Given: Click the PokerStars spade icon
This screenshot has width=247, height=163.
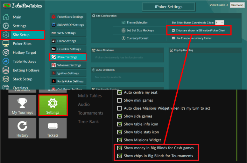Looking at the screenshot, I should pos(53,17).
